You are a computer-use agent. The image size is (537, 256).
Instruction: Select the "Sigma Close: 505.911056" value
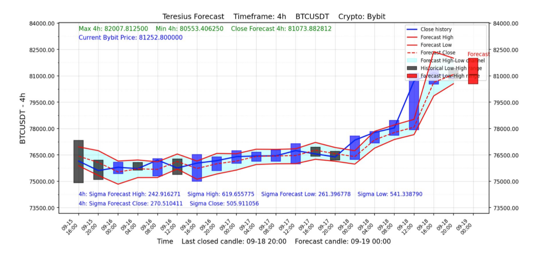[224, 204]
